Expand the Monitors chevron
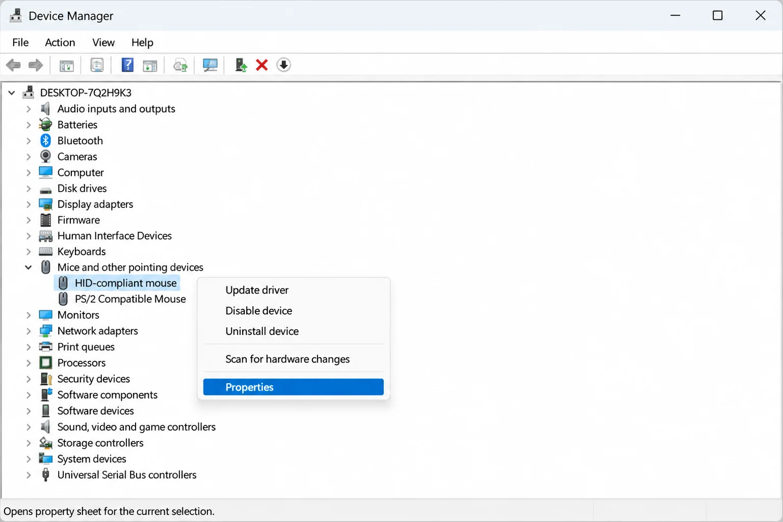Image resolution: width=783 pixels, height=522 pixels. [29, 316]
